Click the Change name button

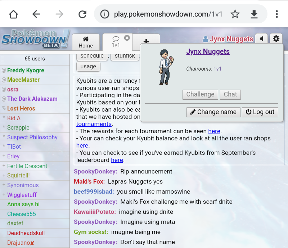[x=213, y=112]
